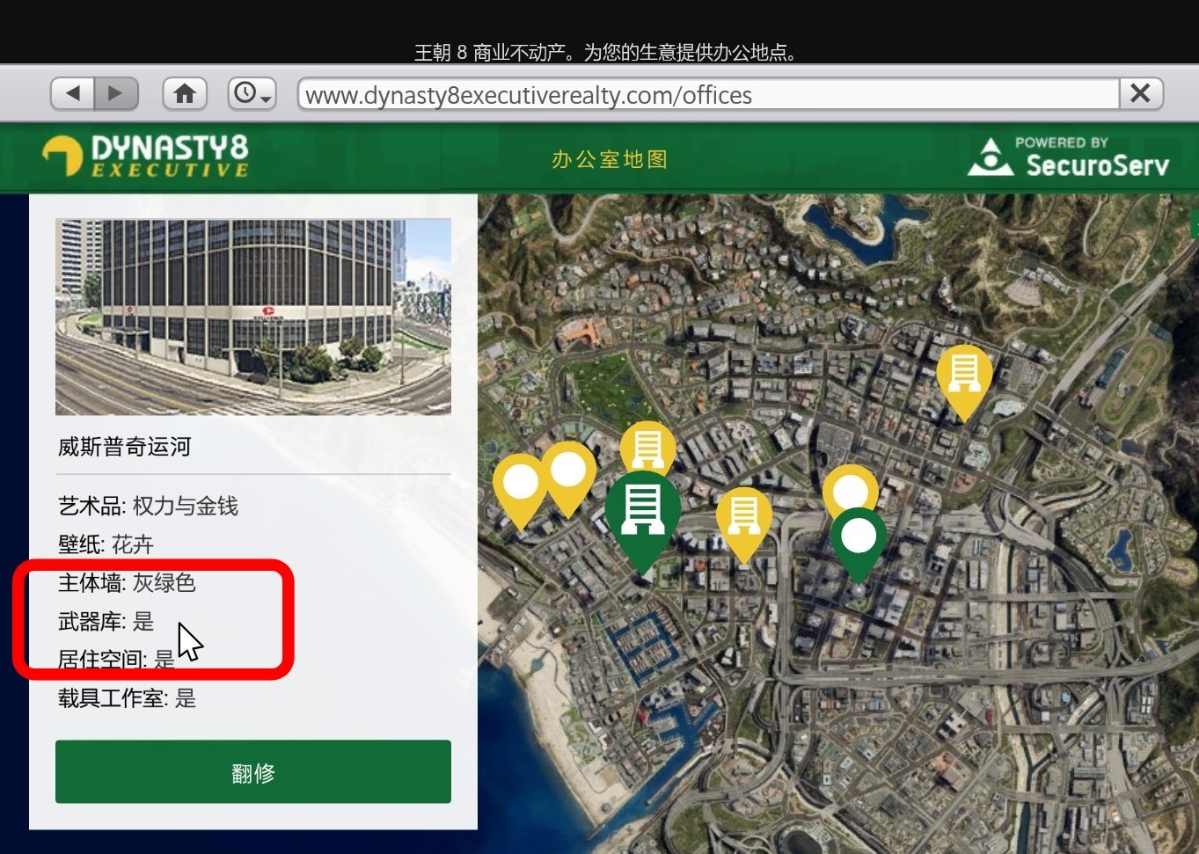View the office building photo thumbnail

[253, 317]
